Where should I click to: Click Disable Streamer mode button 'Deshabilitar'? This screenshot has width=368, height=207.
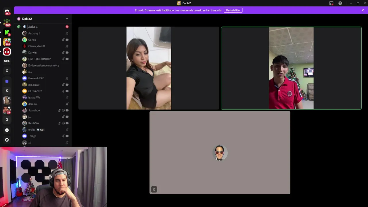tap(233, 10)
